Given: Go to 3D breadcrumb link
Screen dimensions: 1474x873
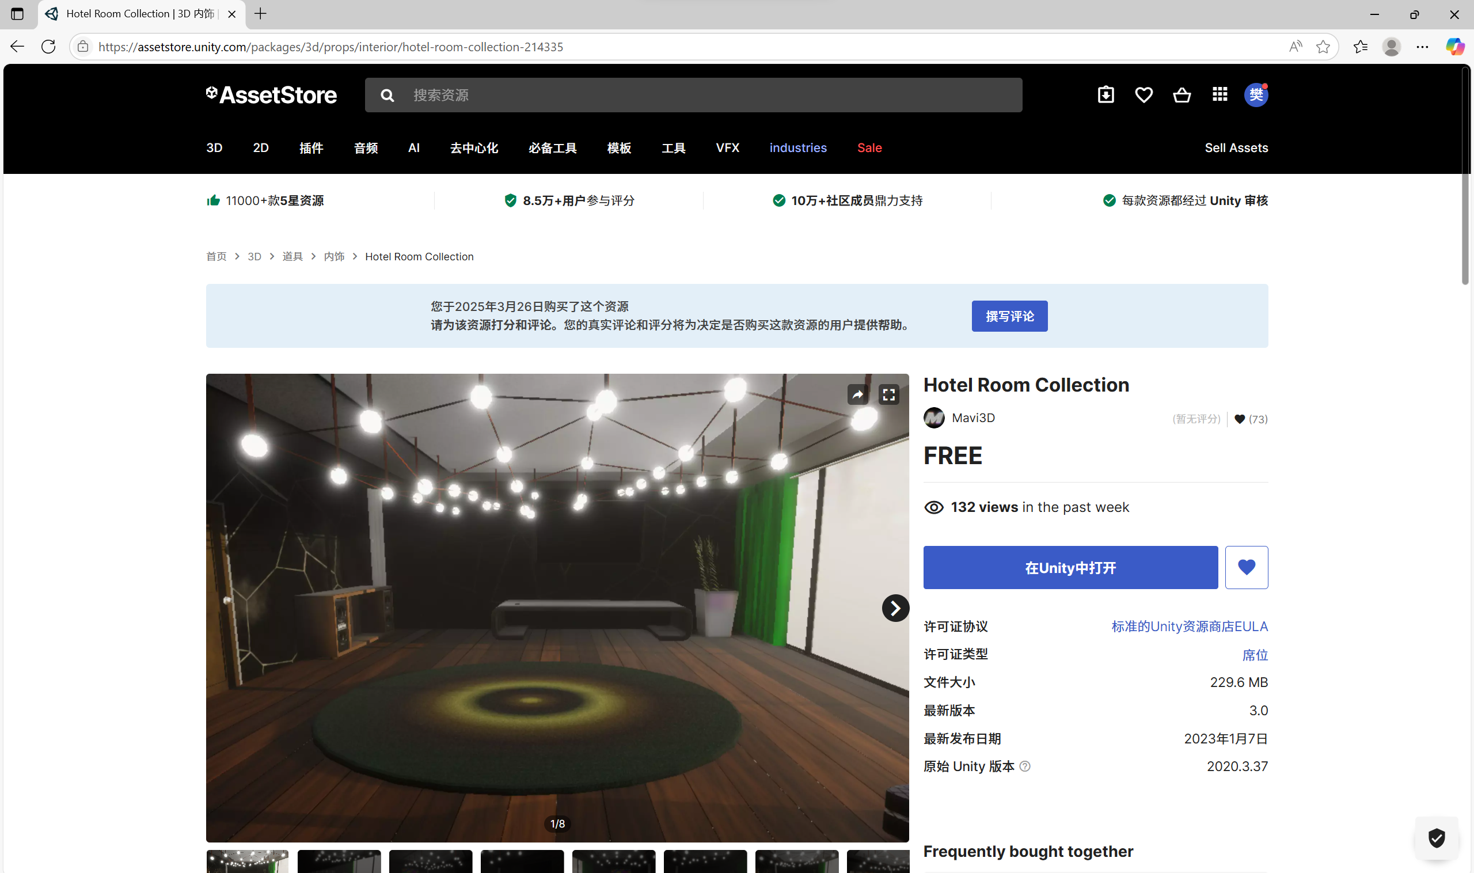Looking at the screenshot, I should pos(254,256).
